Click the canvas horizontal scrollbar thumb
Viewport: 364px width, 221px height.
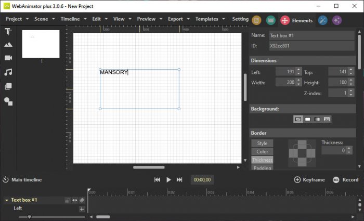point(149,167)
